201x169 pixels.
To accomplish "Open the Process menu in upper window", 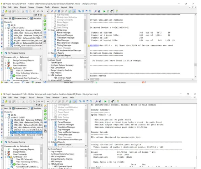I will pyautogui.click(x=39, y=7).
